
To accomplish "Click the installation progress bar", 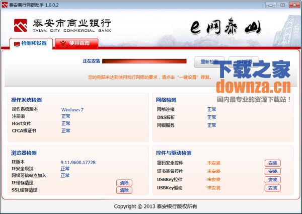I will coord(144,61).
